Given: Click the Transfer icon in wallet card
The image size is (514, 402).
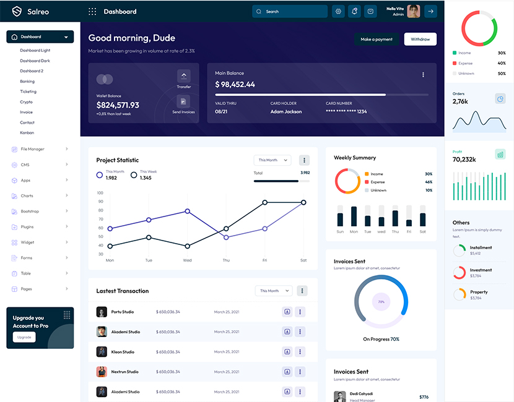Looking at the screenshot, I should pos(183,76).
